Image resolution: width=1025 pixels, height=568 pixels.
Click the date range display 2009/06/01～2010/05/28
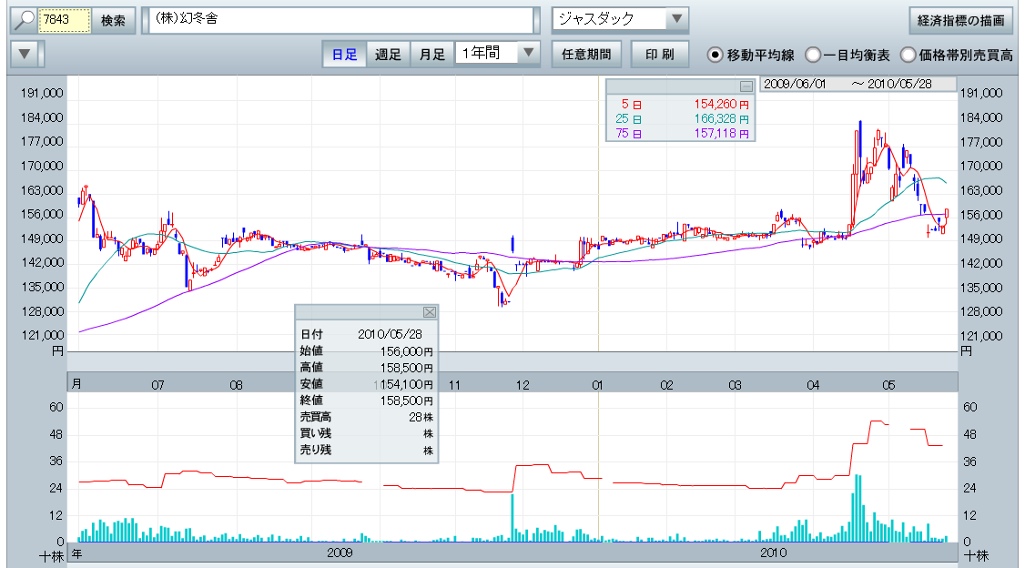pos(857,84)
